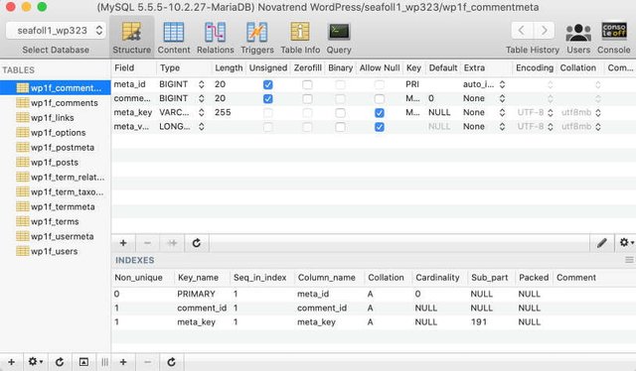Select the PRIMARY index row

point(374,294)
